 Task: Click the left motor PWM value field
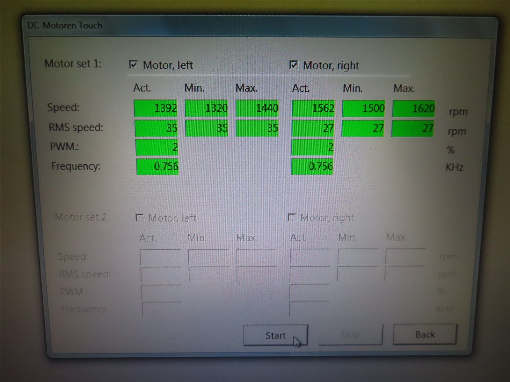click(x=157, y=147)
